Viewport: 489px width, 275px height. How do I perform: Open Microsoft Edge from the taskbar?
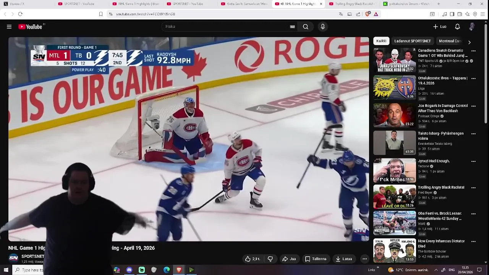click(167, 270)
